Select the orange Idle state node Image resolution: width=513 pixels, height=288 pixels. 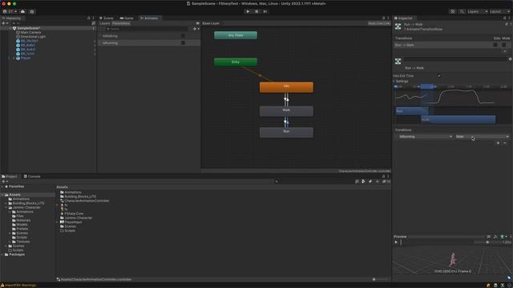(286, 87)
